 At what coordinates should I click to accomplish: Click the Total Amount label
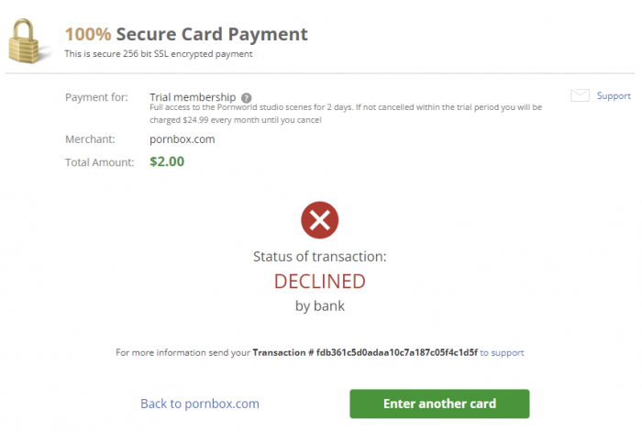(99, 162)
